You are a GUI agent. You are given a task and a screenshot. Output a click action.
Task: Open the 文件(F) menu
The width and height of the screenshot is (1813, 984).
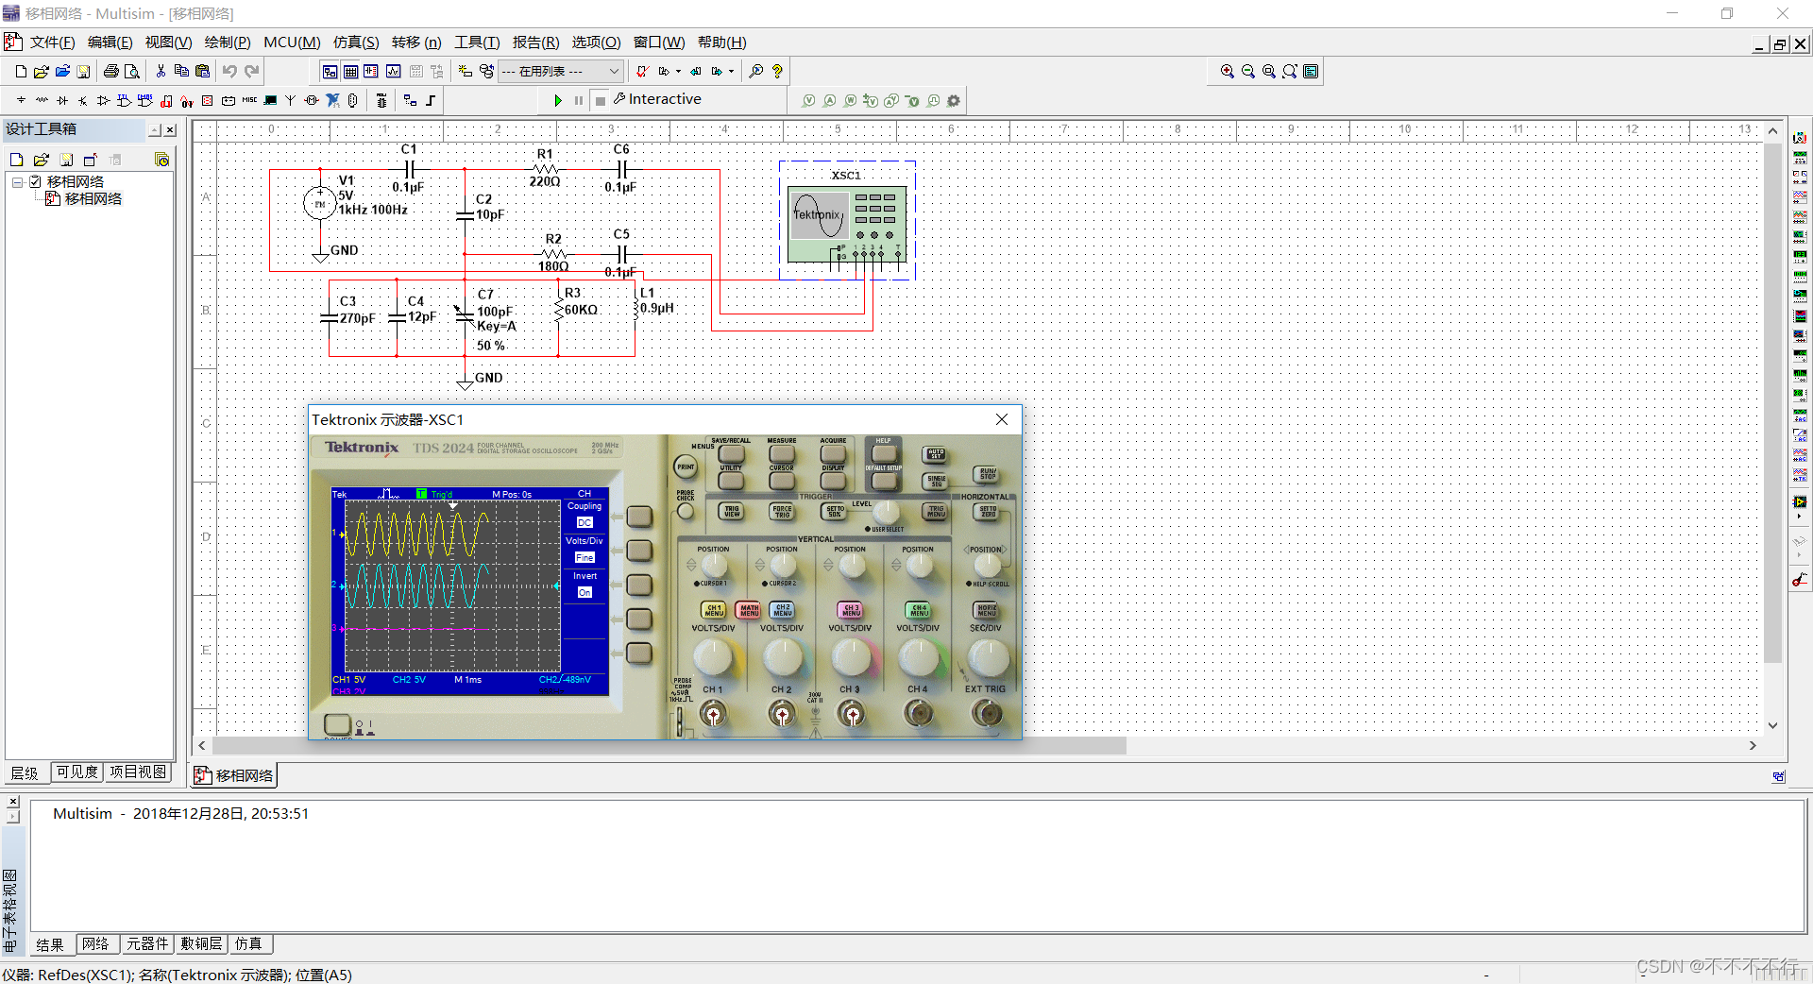pyautogui.click(x=52, y=42)
